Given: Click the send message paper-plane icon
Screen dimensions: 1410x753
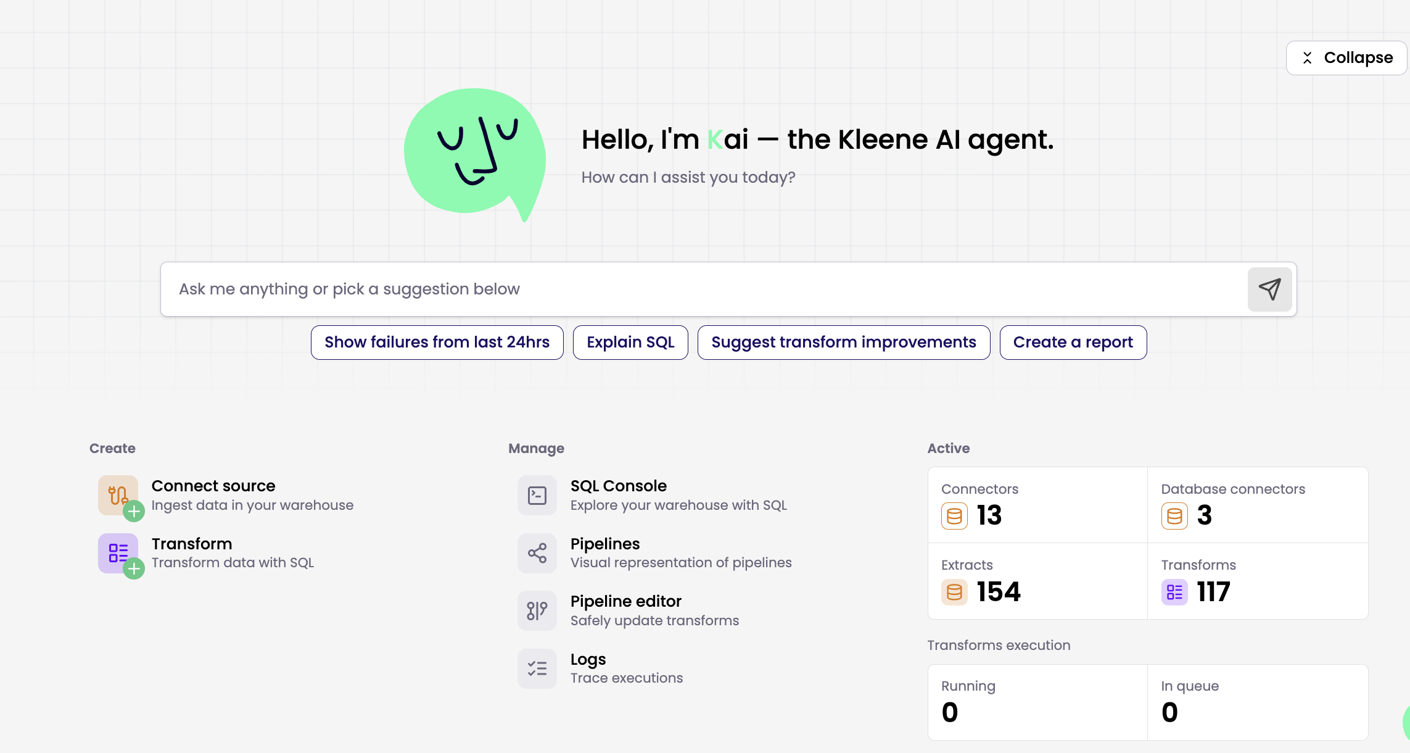Looking at the screenshot, I should (x=1269, y=289).
